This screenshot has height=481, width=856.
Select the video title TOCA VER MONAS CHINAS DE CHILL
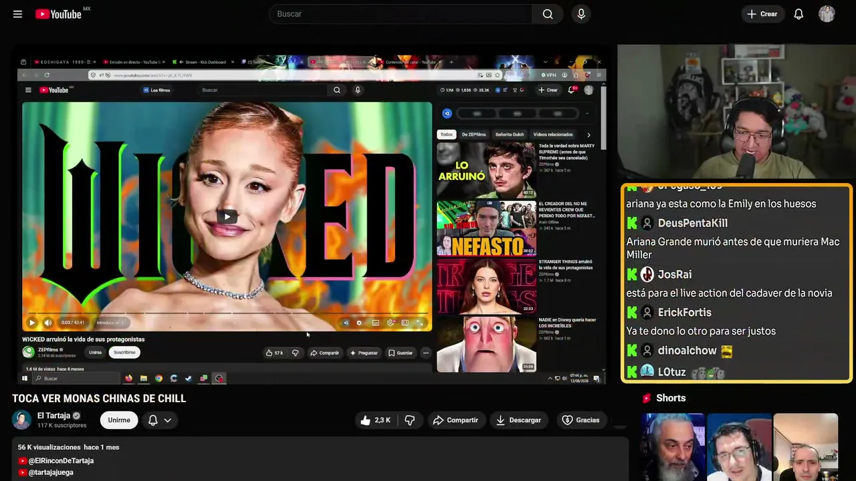pyautogui.click(x=99, y=399)
